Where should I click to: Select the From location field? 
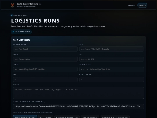[45, 59]
